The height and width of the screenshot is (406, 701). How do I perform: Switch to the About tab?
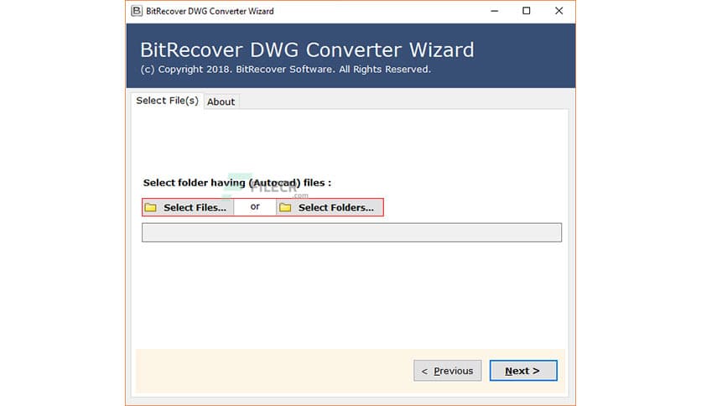click(x=221, y=101)
